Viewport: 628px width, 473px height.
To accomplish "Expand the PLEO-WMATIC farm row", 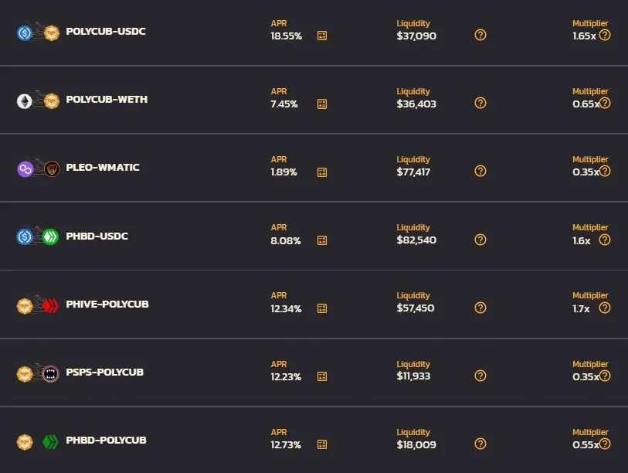I will (x=314, y=168).
